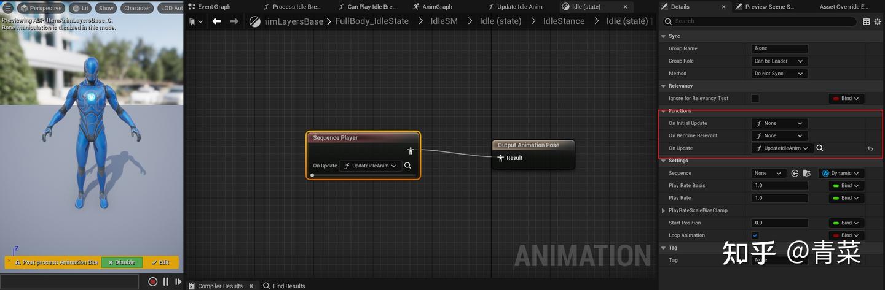Click the FullBody_IdleState breadcrumb

coord(372,21)
